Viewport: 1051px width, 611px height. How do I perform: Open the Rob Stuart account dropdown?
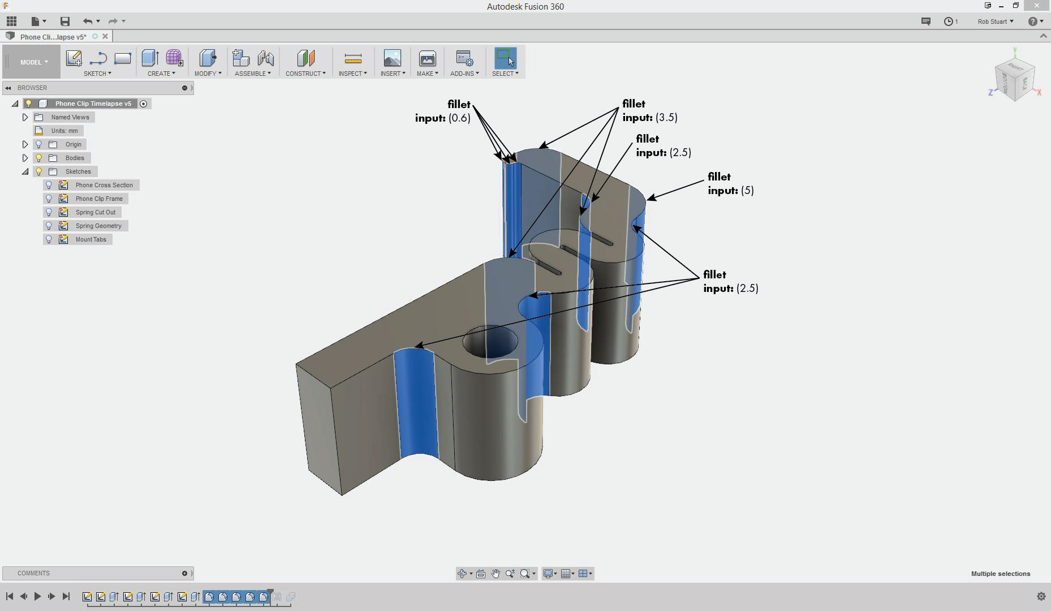(x=996, y=21)
